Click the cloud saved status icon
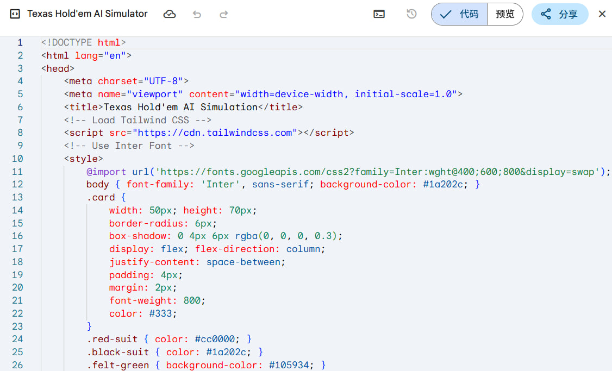The image size is (612, 371). click(x=170, y=14)
